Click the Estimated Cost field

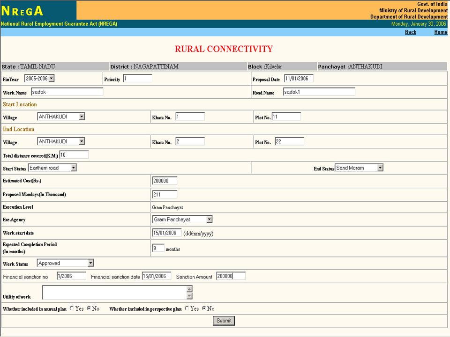pos(165,181)
